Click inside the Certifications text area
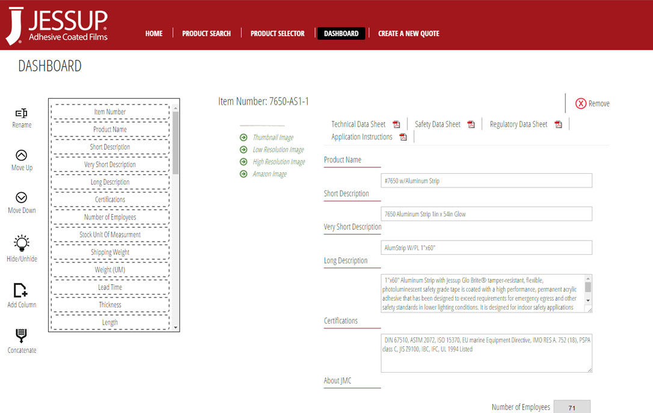The image size is (653, 413). [486, 353]
